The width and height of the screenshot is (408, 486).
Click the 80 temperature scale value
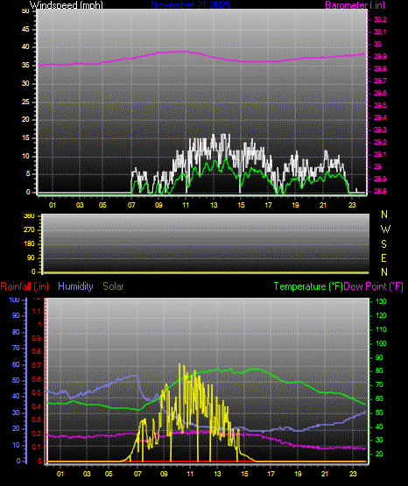pyautogui.click(x=379, y=371)
